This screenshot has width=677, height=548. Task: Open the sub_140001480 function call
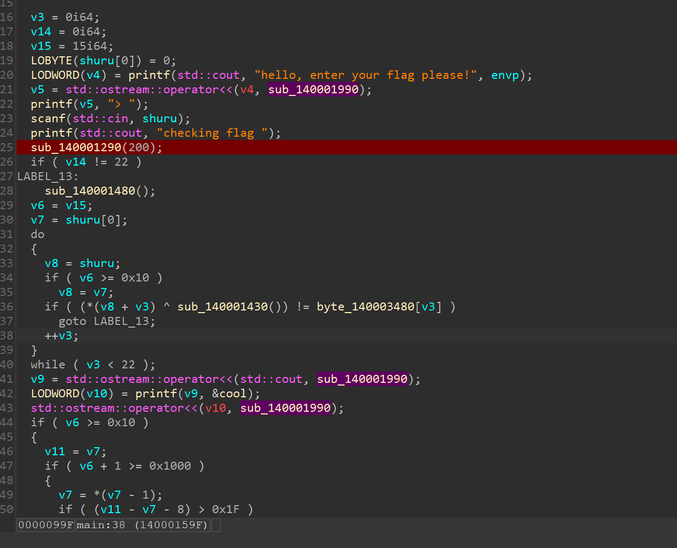point(90,191)
